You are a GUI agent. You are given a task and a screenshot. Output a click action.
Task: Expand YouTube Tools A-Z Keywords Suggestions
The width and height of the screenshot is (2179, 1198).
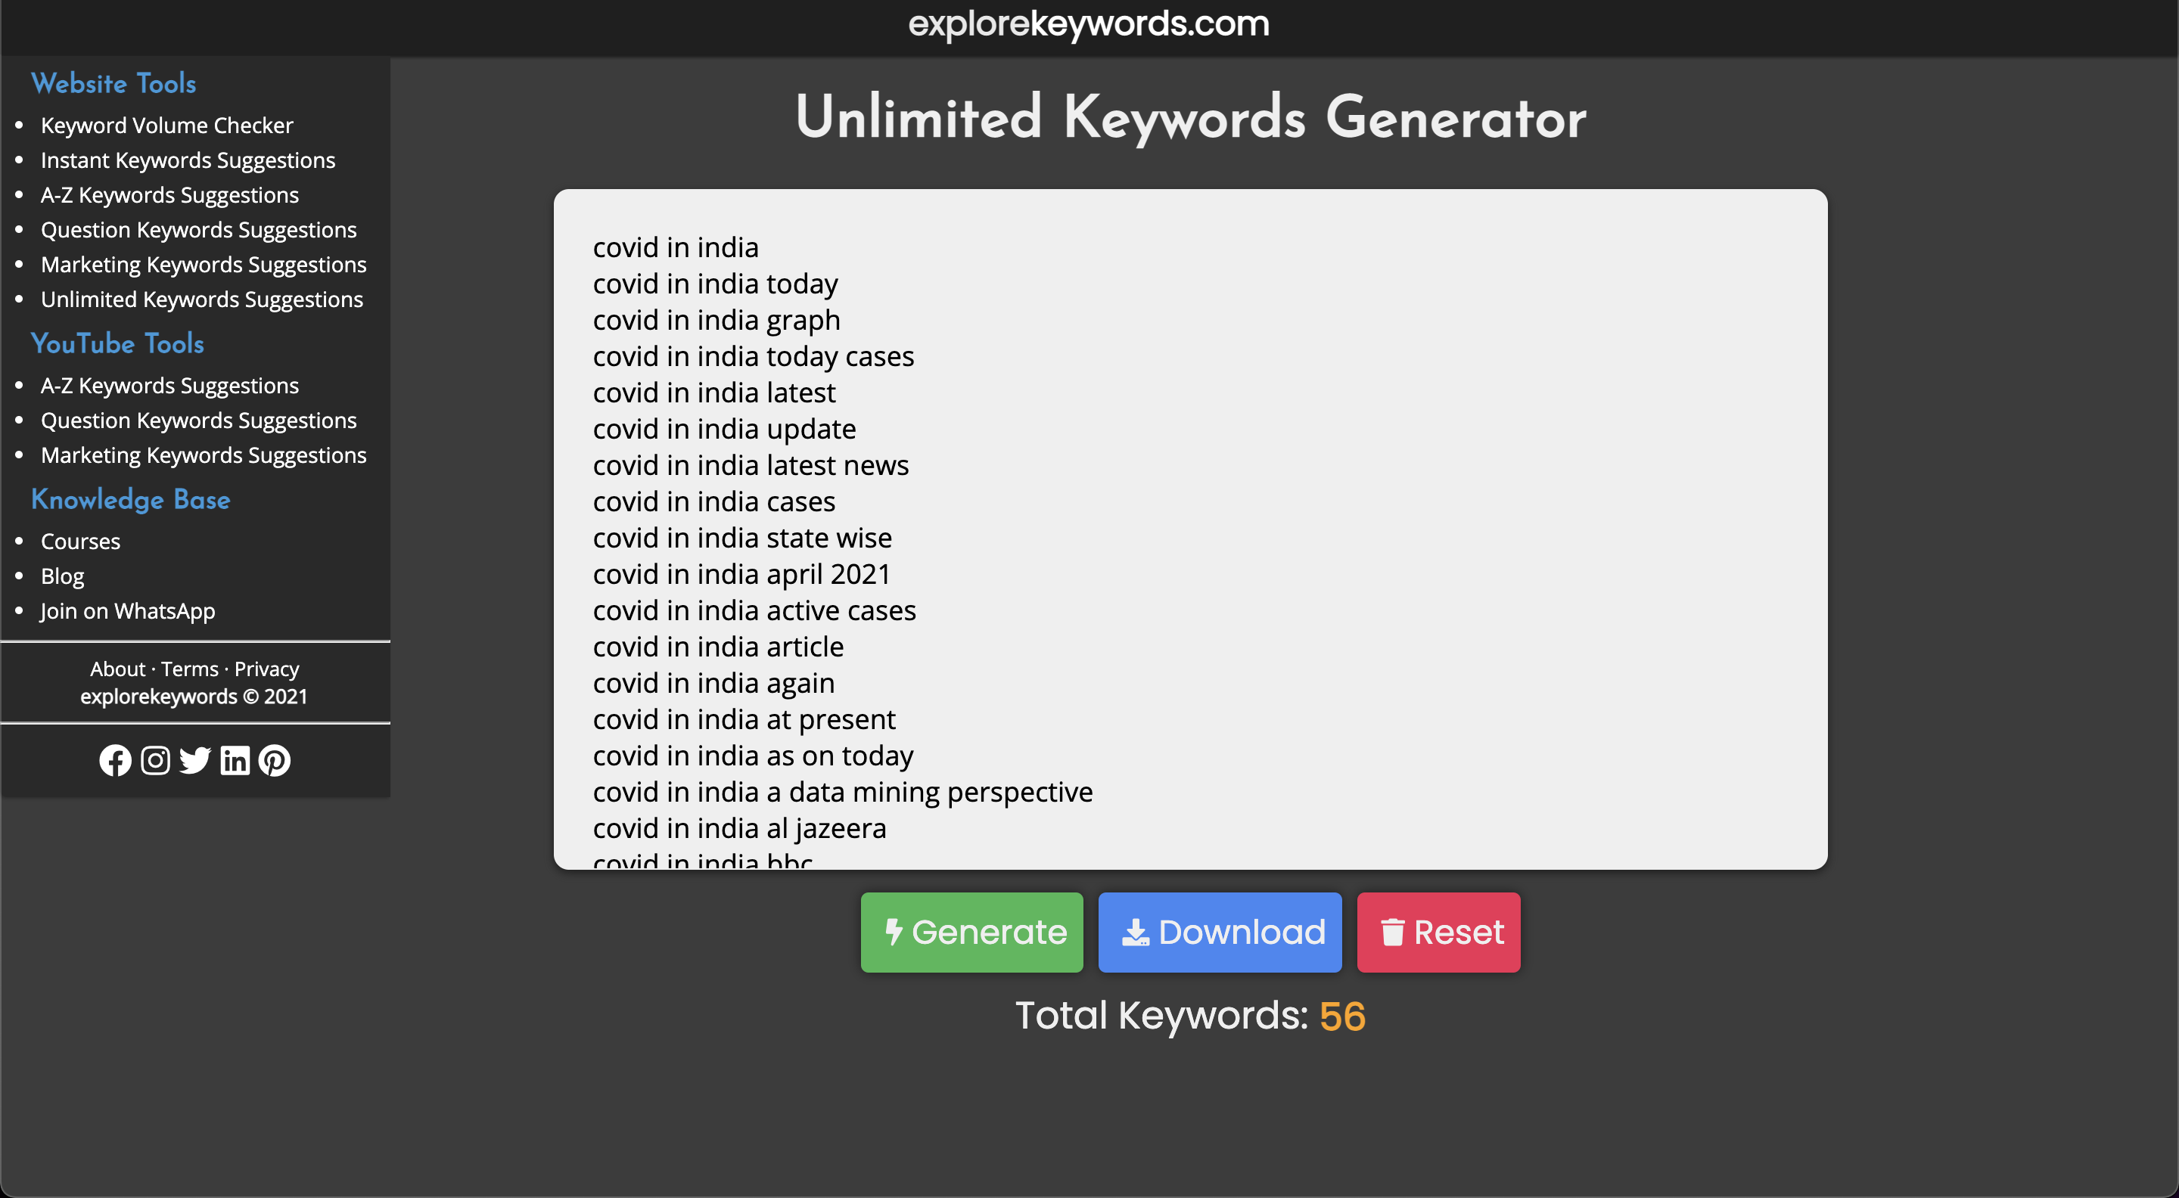(169, 385)
